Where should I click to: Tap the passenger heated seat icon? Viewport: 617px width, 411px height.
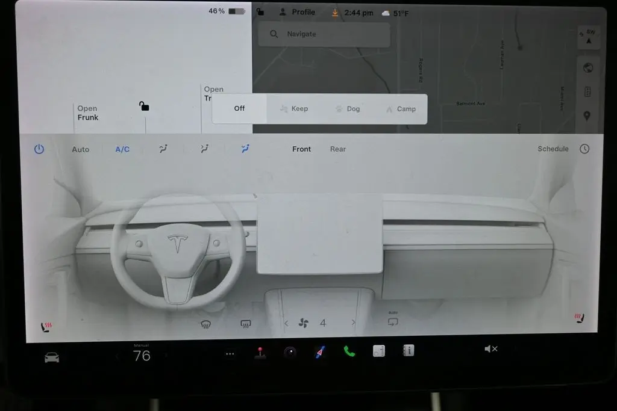pos(579,318)
